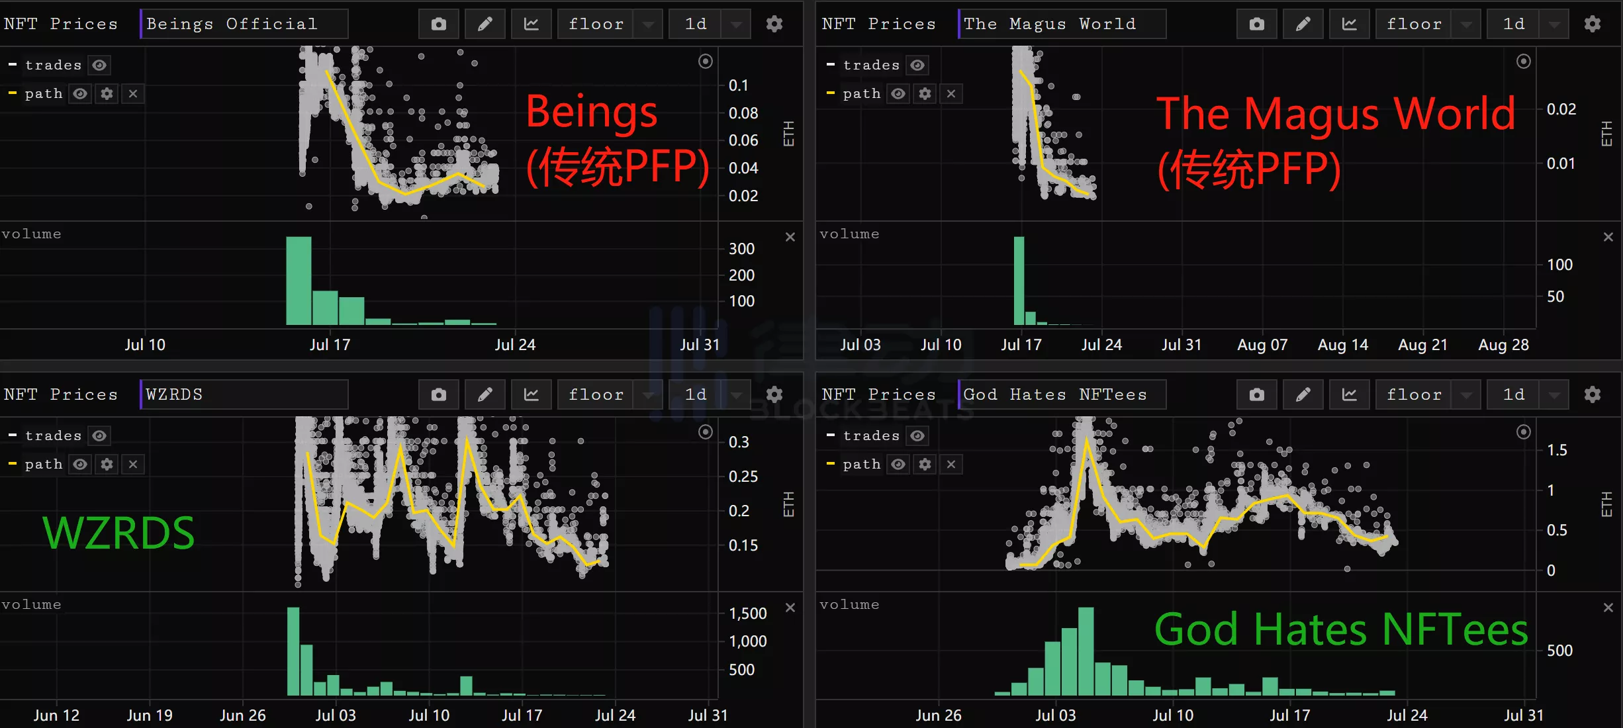Click the trades legend label in Beings Official chart
The height and width of the screenshot is (728, 1623).
53,66
